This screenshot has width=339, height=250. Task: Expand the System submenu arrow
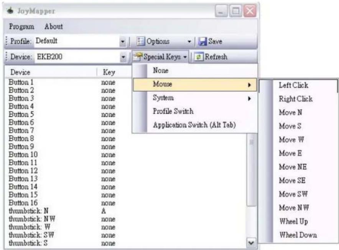point(250,99)
